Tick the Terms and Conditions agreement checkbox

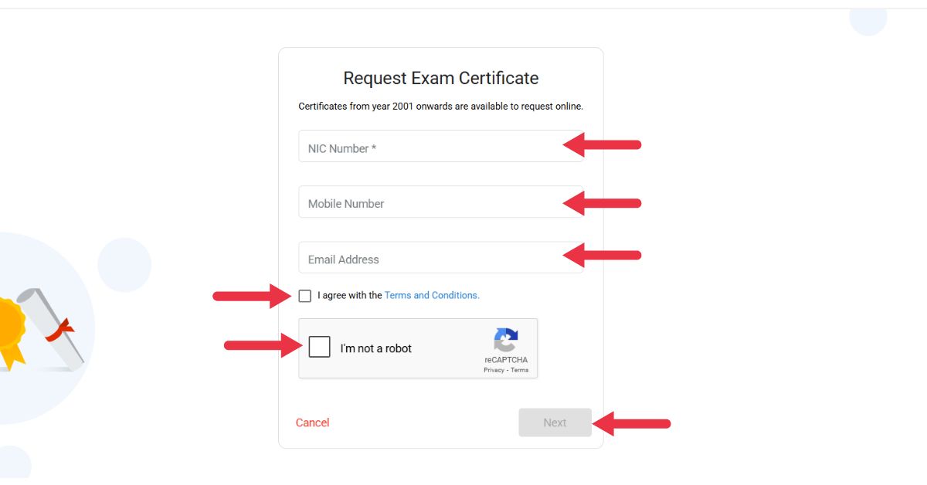(x=305, y=296)
